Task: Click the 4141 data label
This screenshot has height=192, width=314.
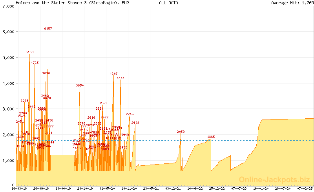Action: point(120,78)
